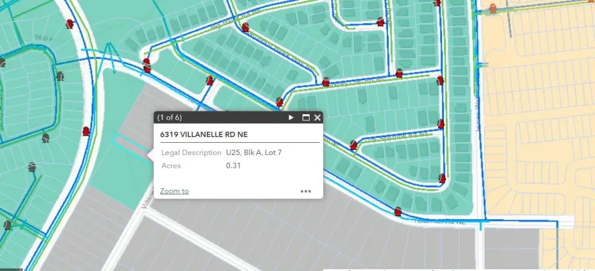This screenshot has width=595, height=271.
Task: Select gray hydrant at bottom-left map edge
Action: [7, 225]
